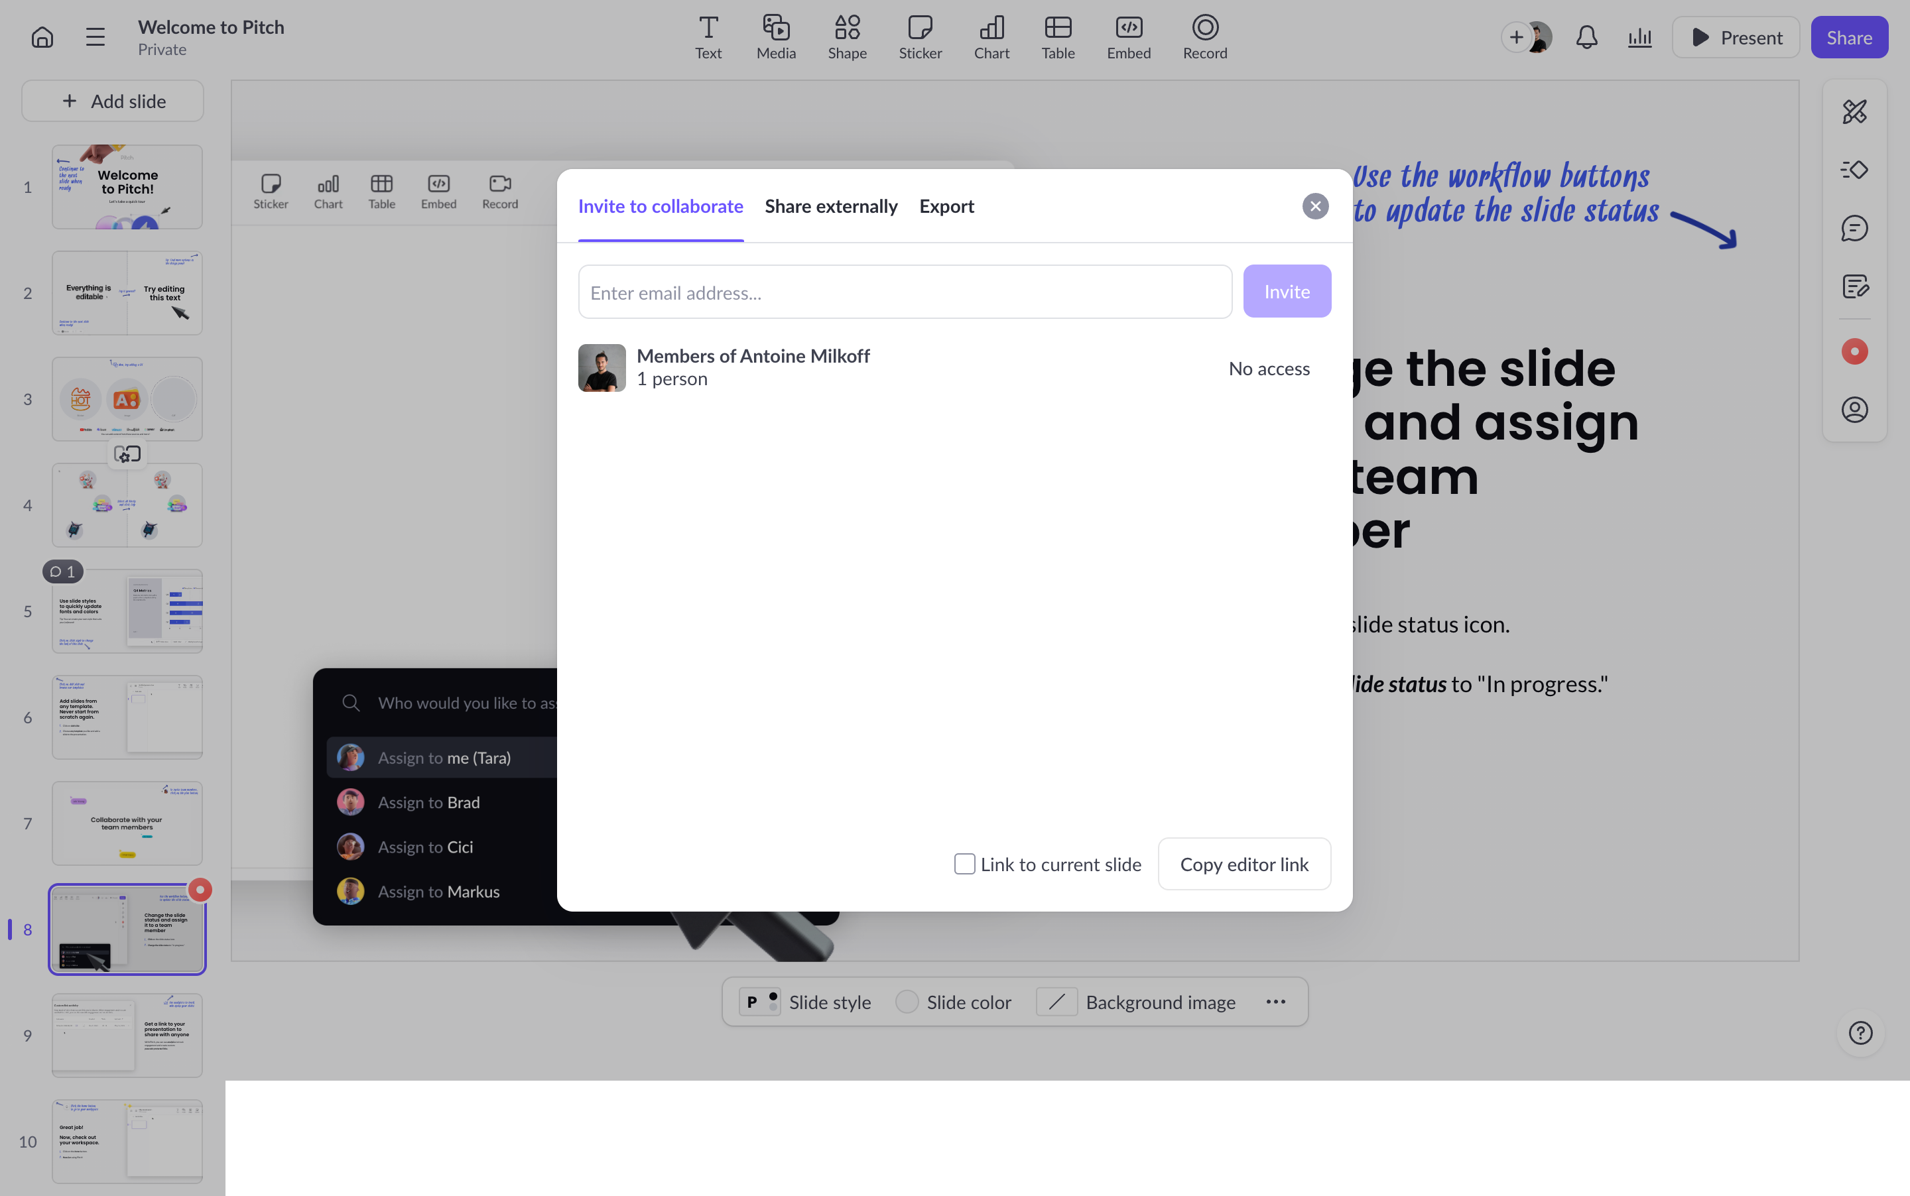This screenshot has height=1196, width=1910.
Task: Select slide 7 Collaborate with team thumbnail
Action: tap(127, 823)
